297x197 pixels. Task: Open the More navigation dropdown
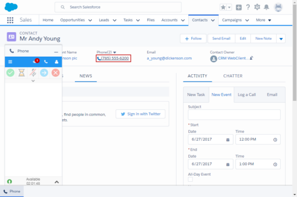tap(264, 20)
